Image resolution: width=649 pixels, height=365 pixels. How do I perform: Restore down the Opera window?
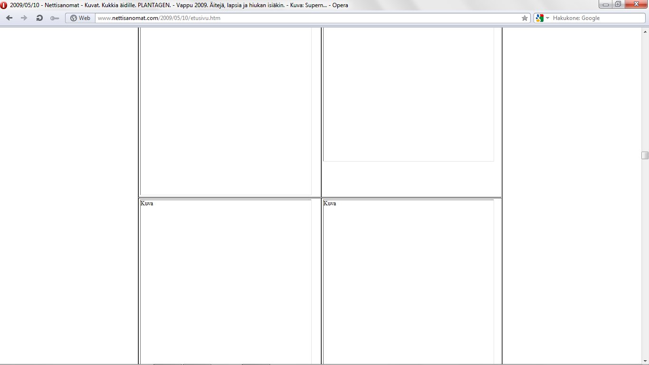click(x=618, y=5)
